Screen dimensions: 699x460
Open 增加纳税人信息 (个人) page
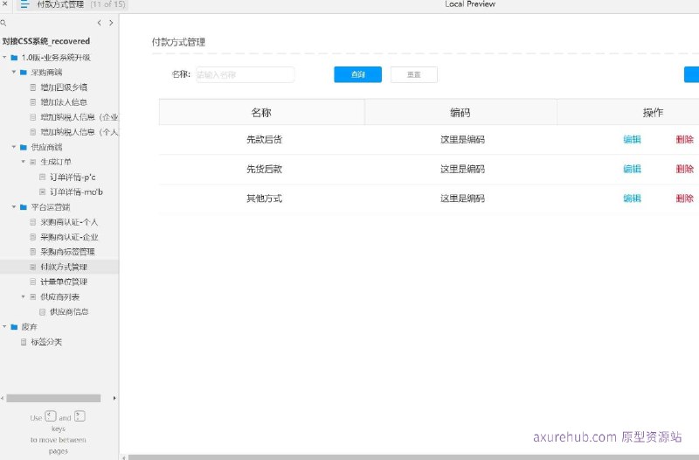80,132
